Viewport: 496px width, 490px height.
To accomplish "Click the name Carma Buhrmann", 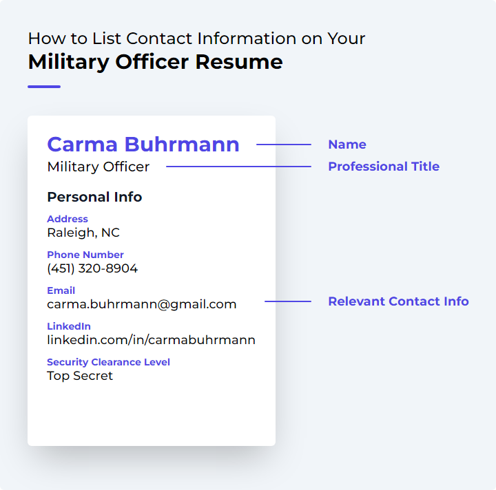I will 143,145.
